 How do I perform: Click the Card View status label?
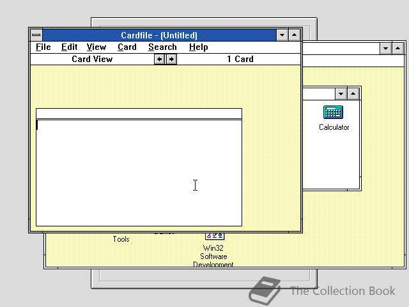click(92, 59)
